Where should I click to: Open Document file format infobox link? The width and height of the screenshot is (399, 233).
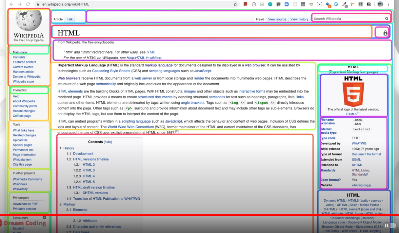(x=367, y=154)
